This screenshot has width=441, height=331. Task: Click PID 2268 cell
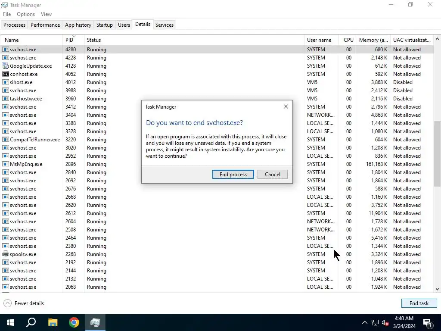[x=71, y=254]
